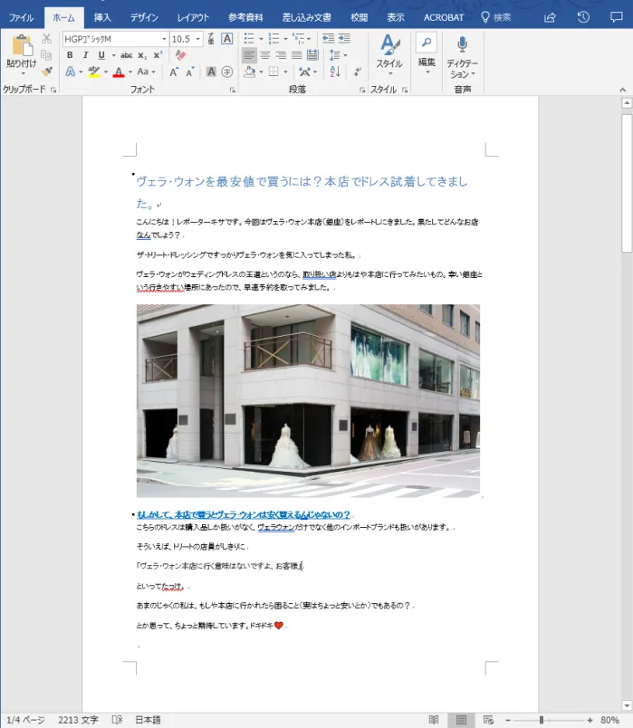The image size is (633, 728).
Task: Click the character shading icon
Action: click(x=211, y=72)
